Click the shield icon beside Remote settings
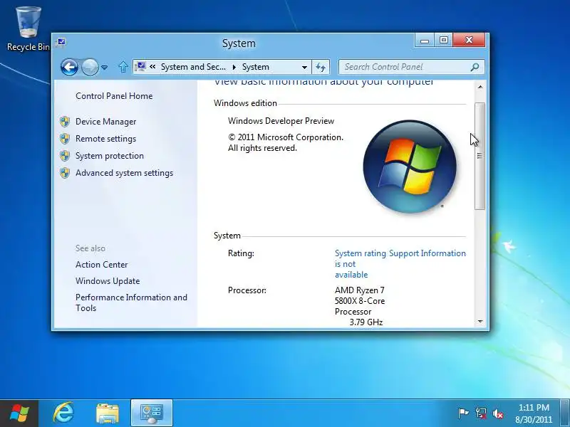The height and width of the screenshot is (427, 570). pyautogui.click(x=65, y=139)
